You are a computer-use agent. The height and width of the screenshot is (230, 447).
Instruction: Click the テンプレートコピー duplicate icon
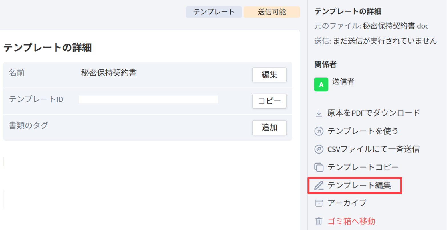(319, 167)
